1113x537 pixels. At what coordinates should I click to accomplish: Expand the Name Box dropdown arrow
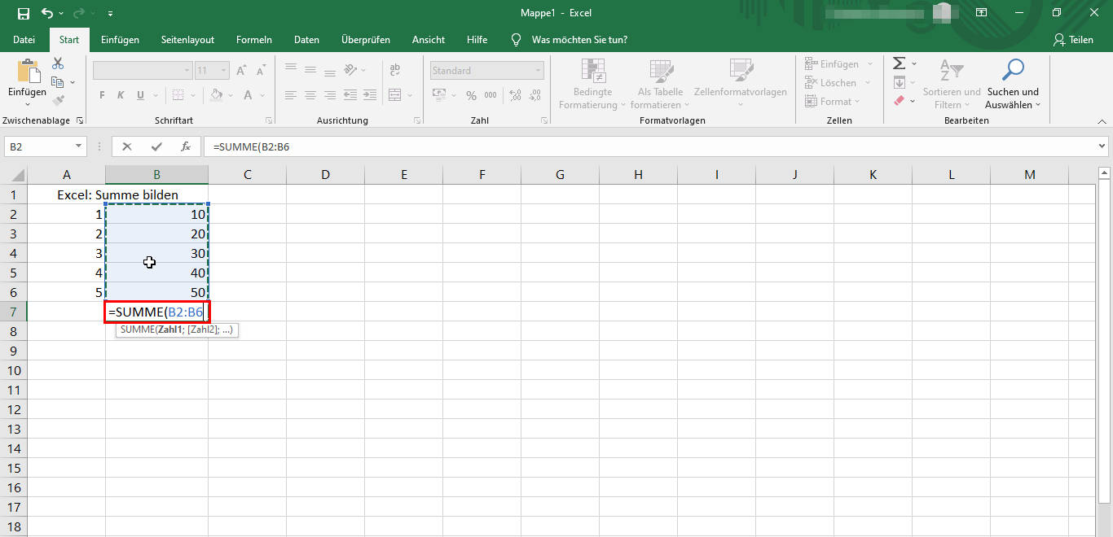tap(79, 146)
